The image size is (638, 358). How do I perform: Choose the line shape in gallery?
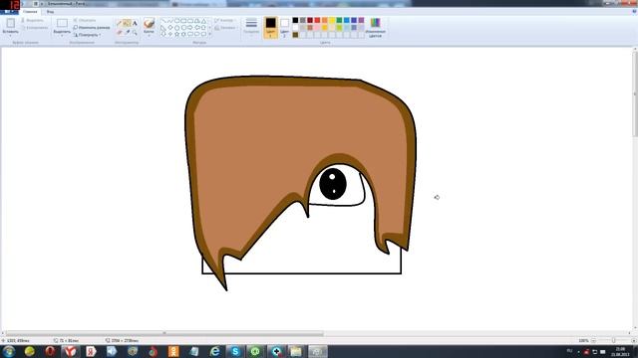click(x=163, y=21)
